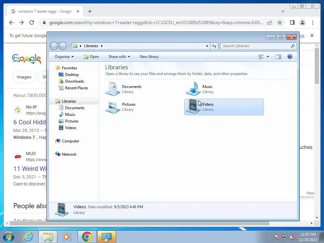Click New library in the toolbar
Viewport: 324px width, 243px height.
click(149, 57)
